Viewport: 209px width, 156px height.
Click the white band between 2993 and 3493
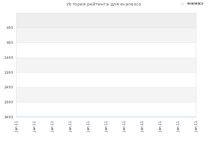106,110
